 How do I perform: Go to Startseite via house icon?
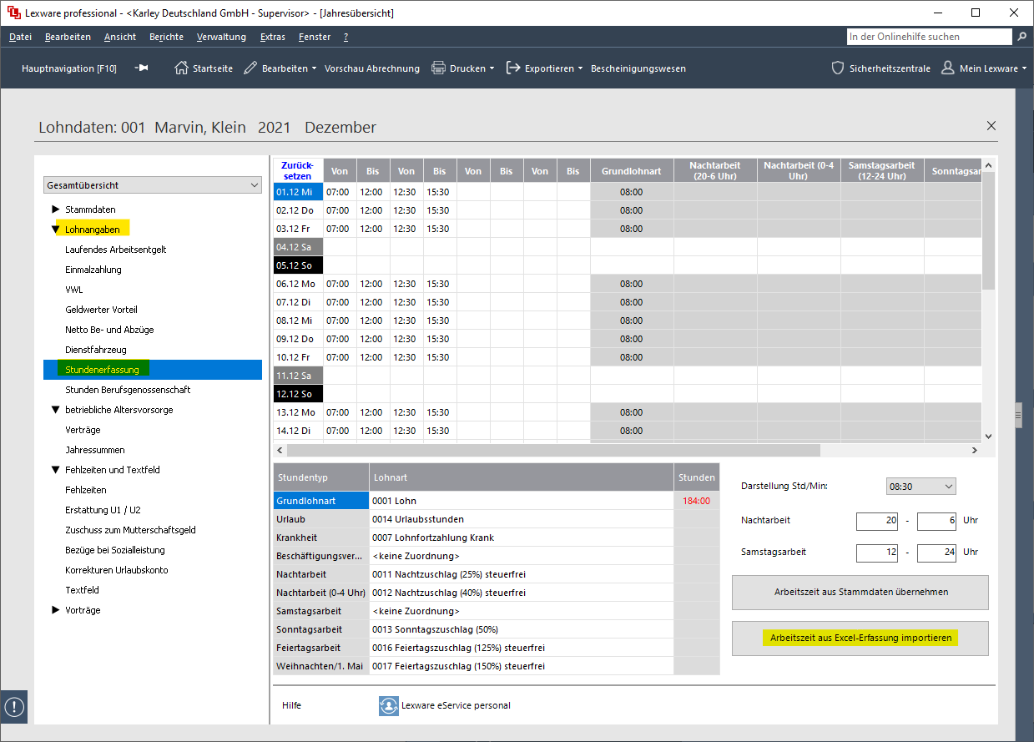click(x=181, y=68)
